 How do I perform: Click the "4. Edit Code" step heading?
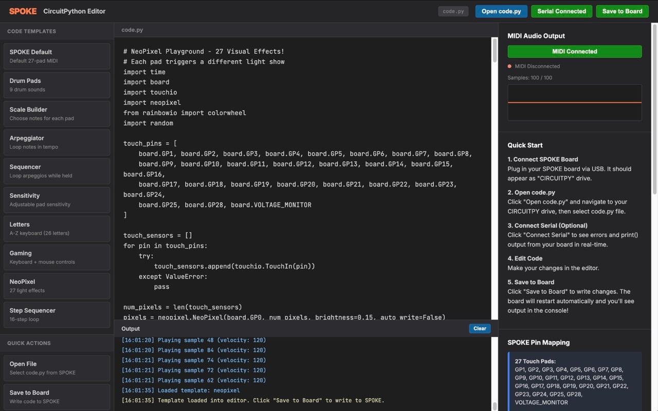(x=525, y=258)
